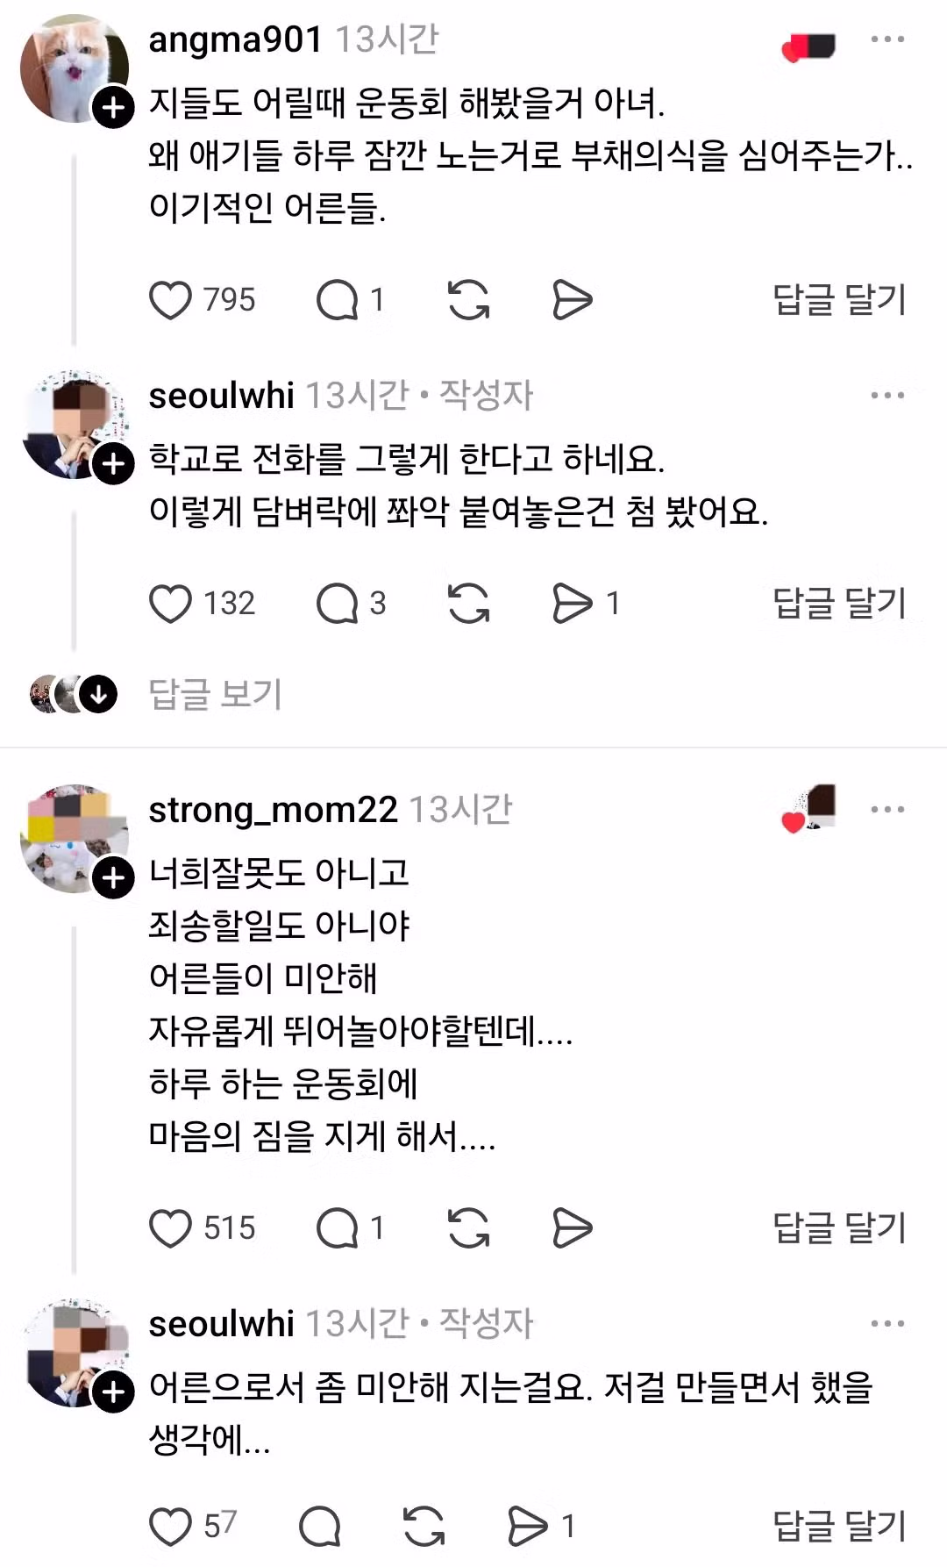
Task: Open the share icon under seoulwhi's first comment
Action: point(570,602)
